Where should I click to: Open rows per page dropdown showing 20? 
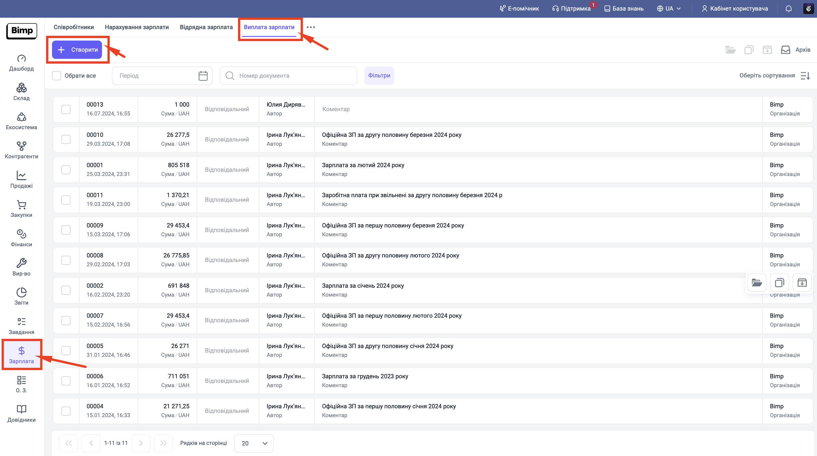click(254, 443)
